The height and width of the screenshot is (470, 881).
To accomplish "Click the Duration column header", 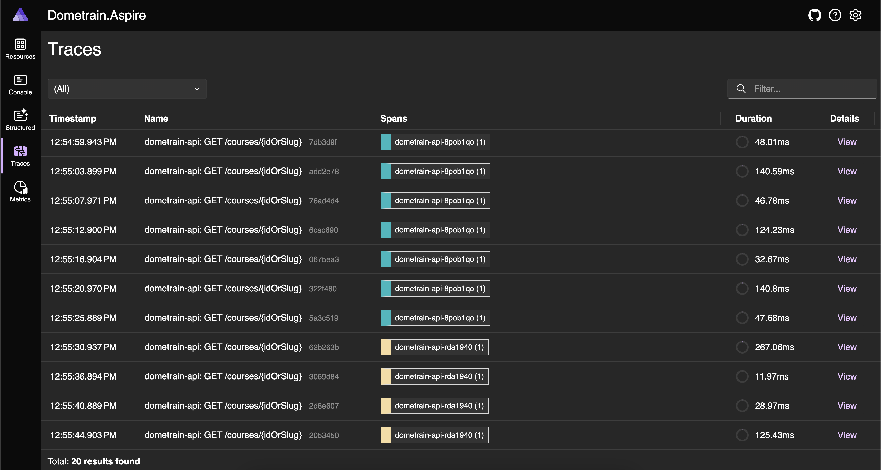I will pos(754,119).
